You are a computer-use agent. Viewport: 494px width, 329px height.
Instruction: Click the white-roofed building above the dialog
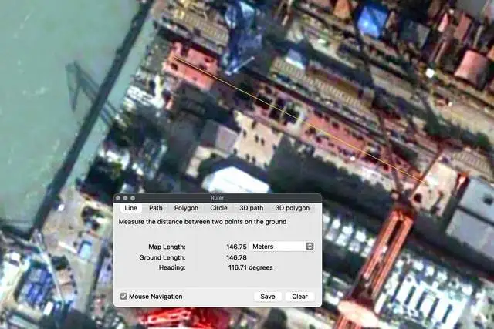(x=234, y=180)
